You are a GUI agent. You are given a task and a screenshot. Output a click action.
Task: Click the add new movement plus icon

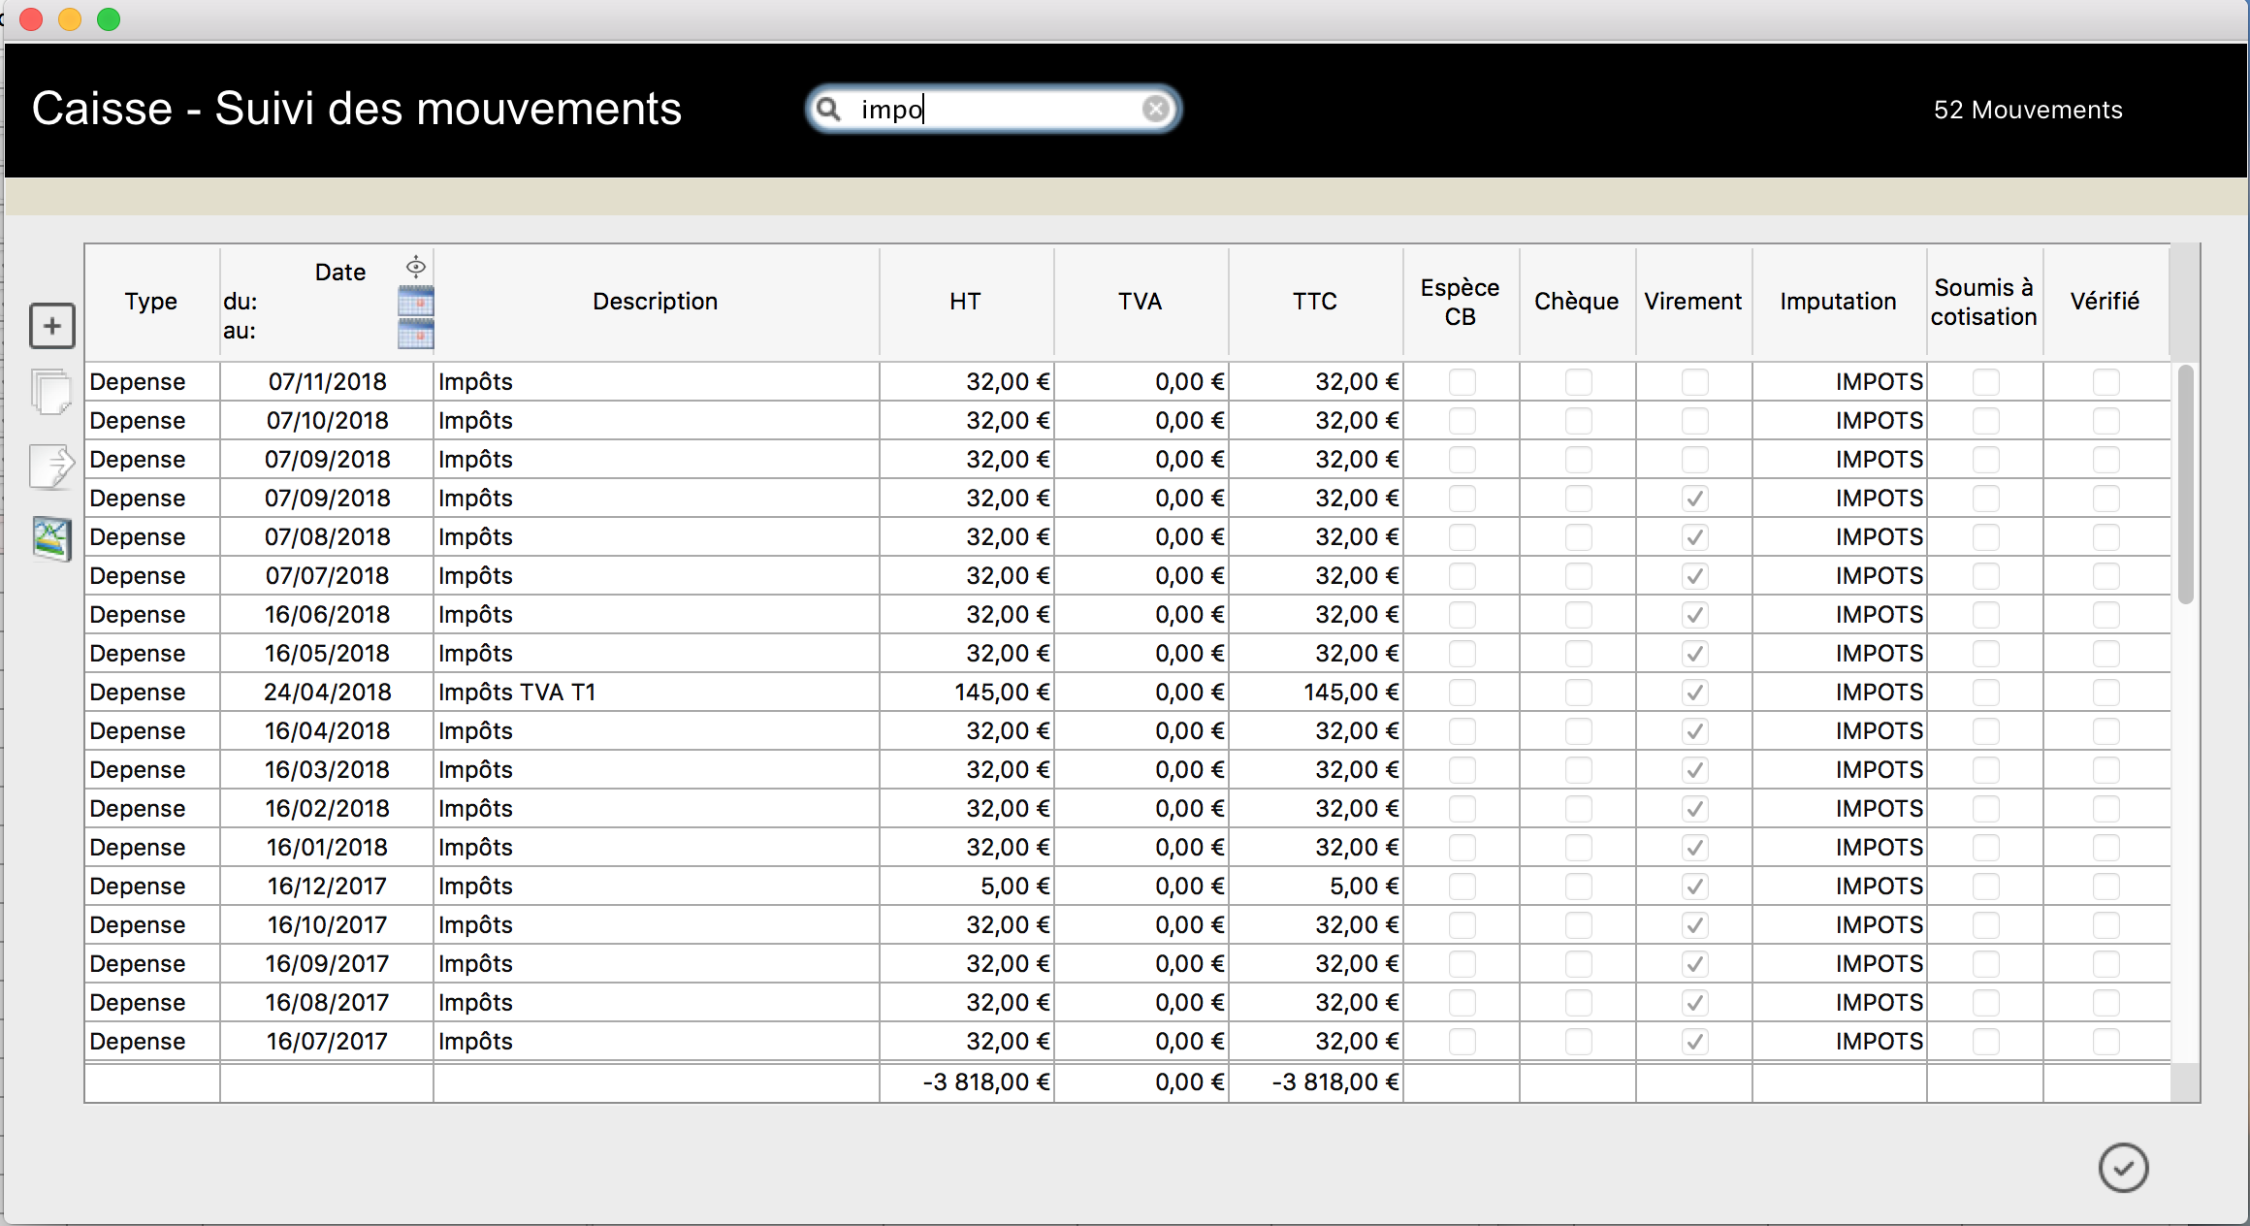pos(52,326)
